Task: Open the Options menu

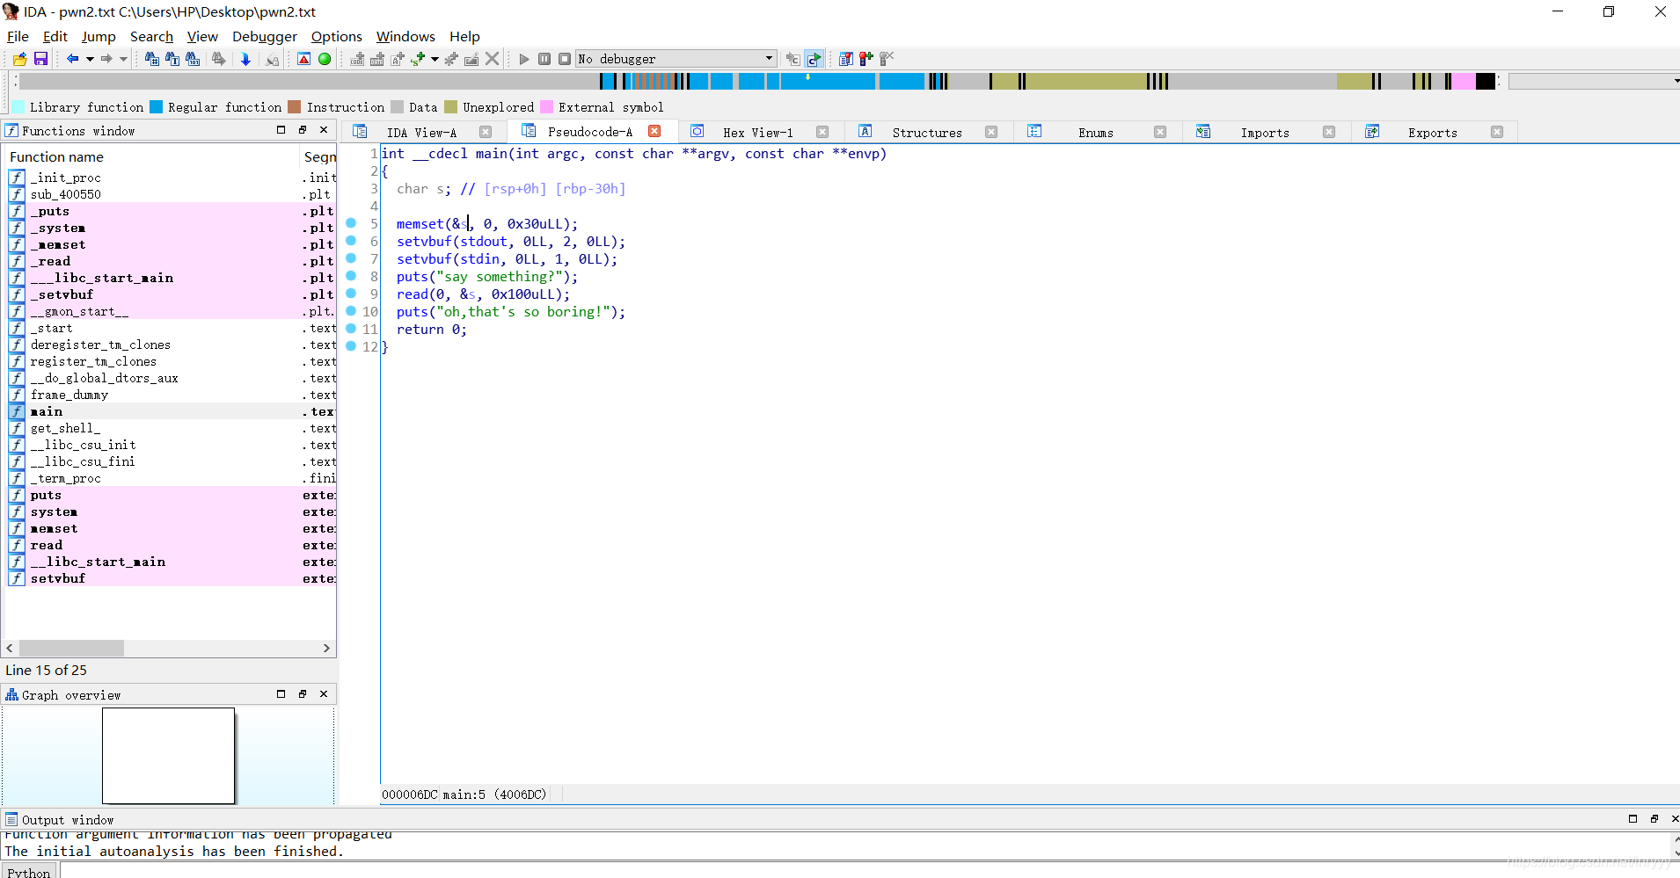Action: 337,36
